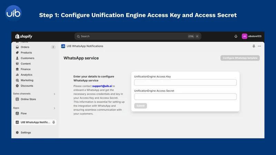Viewport: 276px width, 155px height.
Task: Focus the UnificationEngine Access Secret field
Action: (x=185, y=97)
